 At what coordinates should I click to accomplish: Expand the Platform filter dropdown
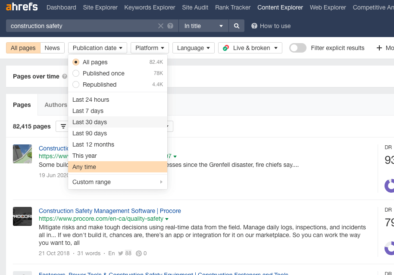(x=150, y=48)
